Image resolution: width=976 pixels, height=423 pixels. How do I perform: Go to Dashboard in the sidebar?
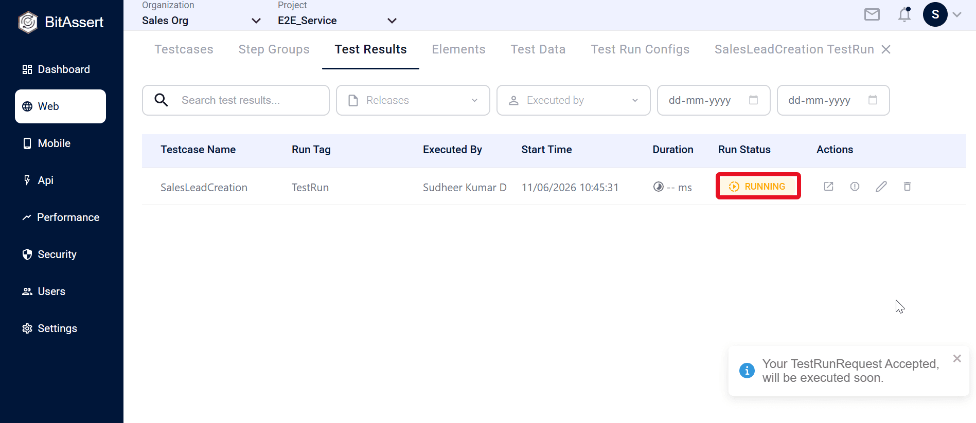click(x=61, y=69)
